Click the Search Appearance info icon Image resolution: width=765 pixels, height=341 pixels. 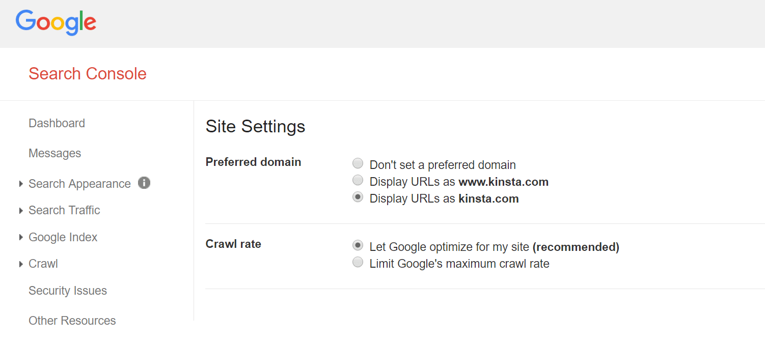[x=144, y=183]
